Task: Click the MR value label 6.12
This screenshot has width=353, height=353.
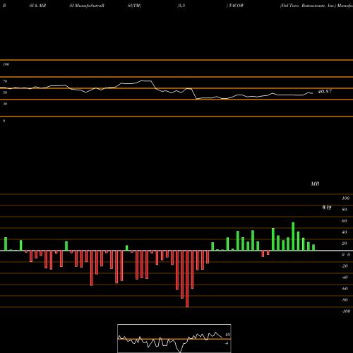Action: 327,208
